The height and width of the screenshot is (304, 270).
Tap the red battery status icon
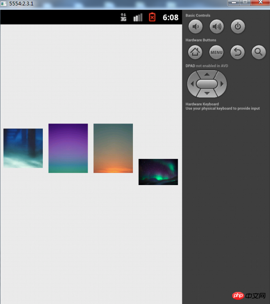point(152,17)
